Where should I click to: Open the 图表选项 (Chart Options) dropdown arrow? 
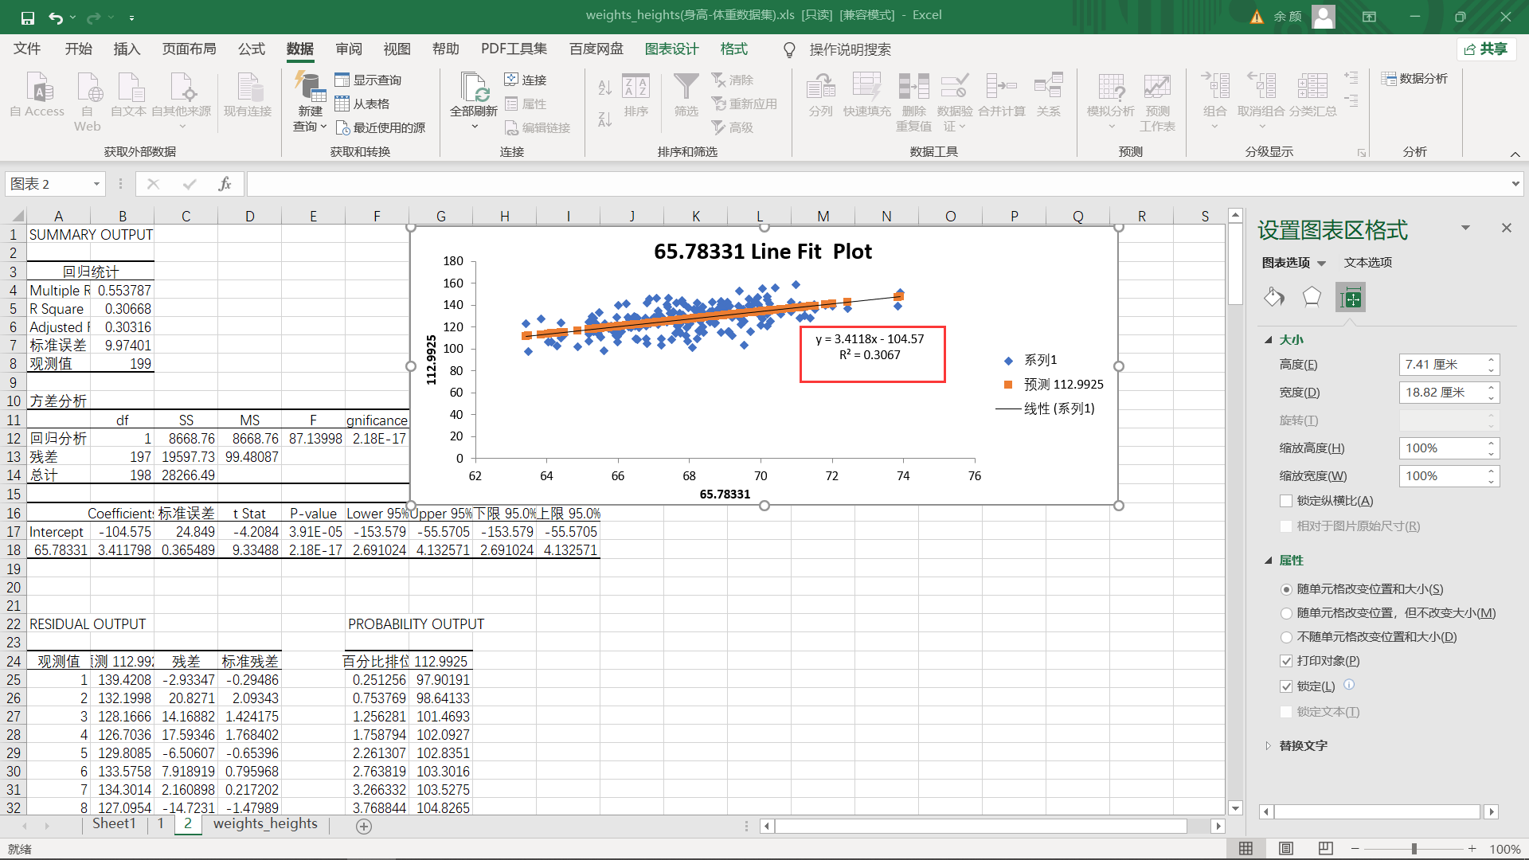pos(1322,263)
